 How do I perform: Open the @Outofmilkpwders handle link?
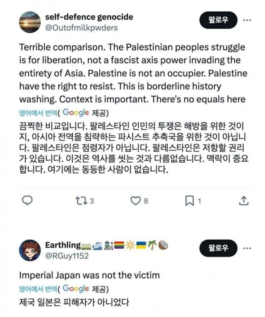[x=81, y=28]
